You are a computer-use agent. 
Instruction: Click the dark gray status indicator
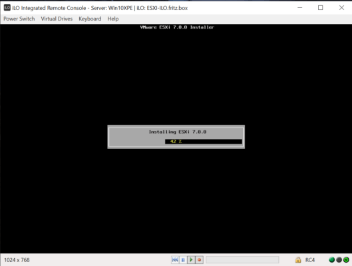coord(339,260)
